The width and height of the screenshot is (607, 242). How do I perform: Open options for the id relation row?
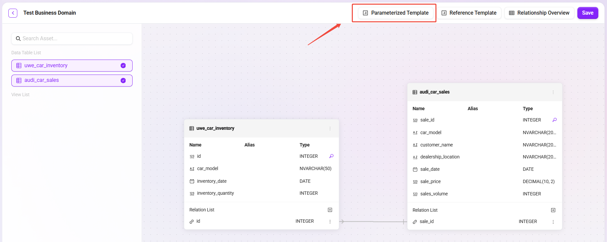(330, 221)
